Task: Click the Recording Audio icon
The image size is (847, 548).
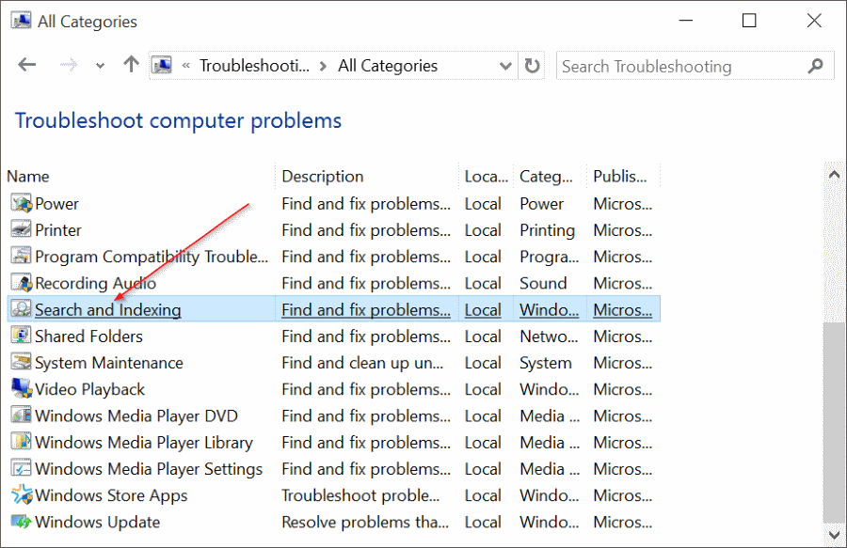Action: 22,283
